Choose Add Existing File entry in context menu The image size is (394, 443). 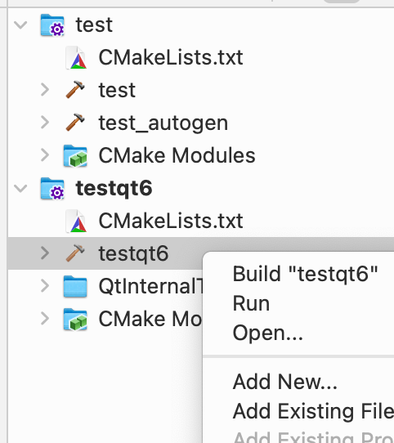click(x=313, y=411)
